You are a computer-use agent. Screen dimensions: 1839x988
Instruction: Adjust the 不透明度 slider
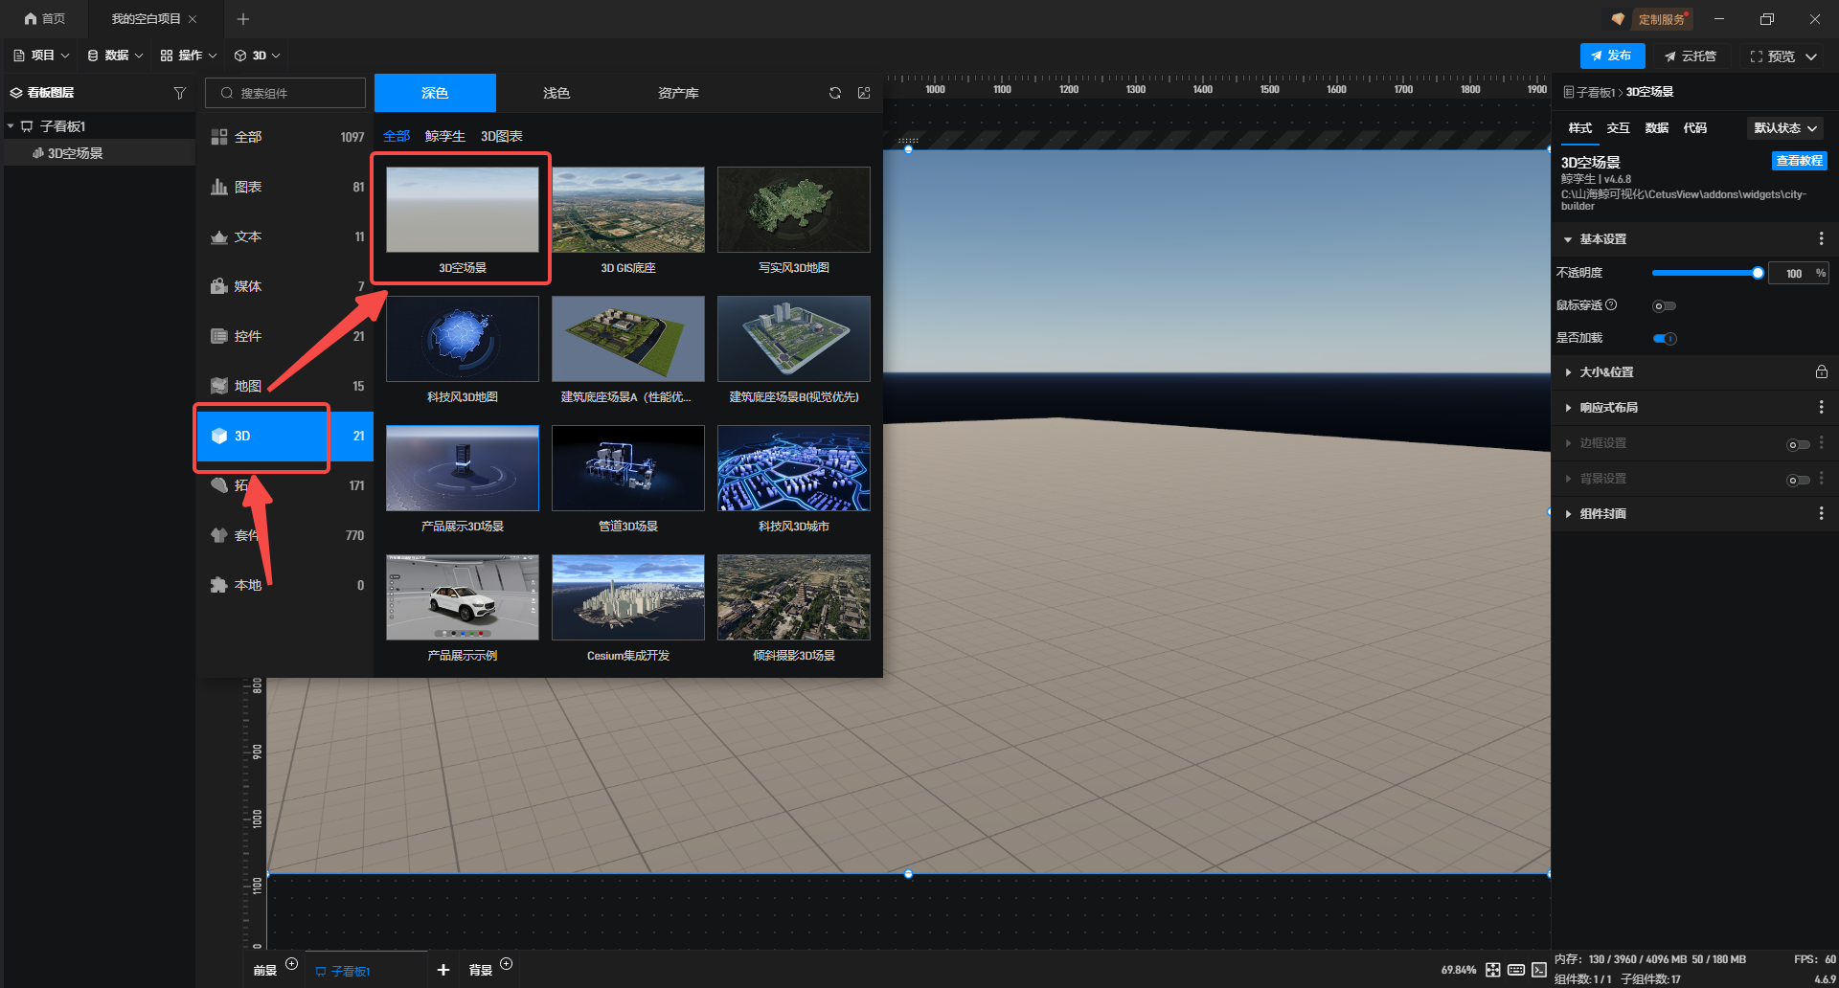1705,273
